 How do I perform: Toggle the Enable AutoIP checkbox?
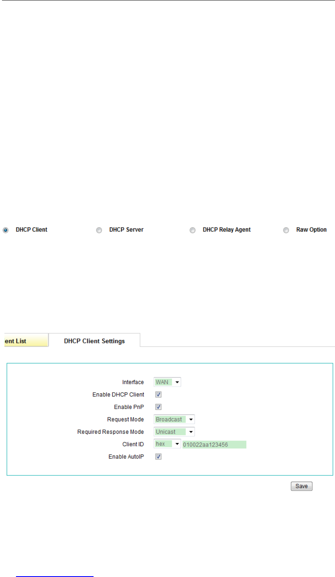158,457
